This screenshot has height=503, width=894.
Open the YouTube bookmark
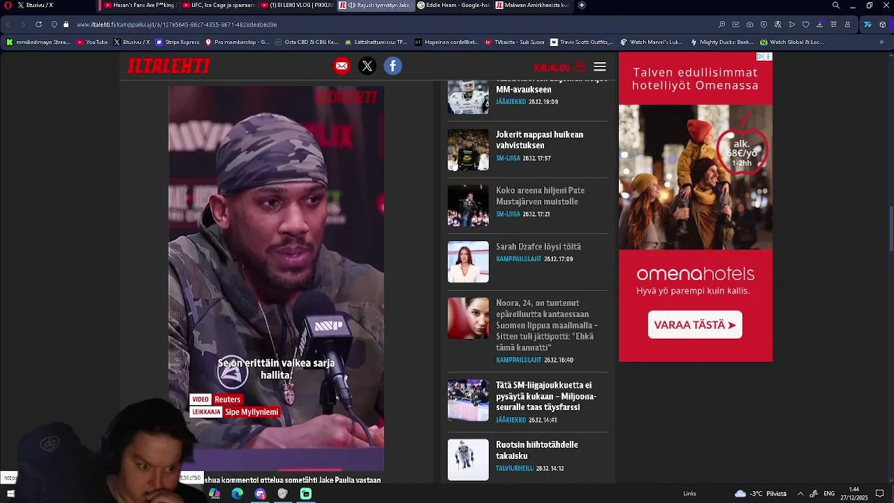(x=92, y=42)
